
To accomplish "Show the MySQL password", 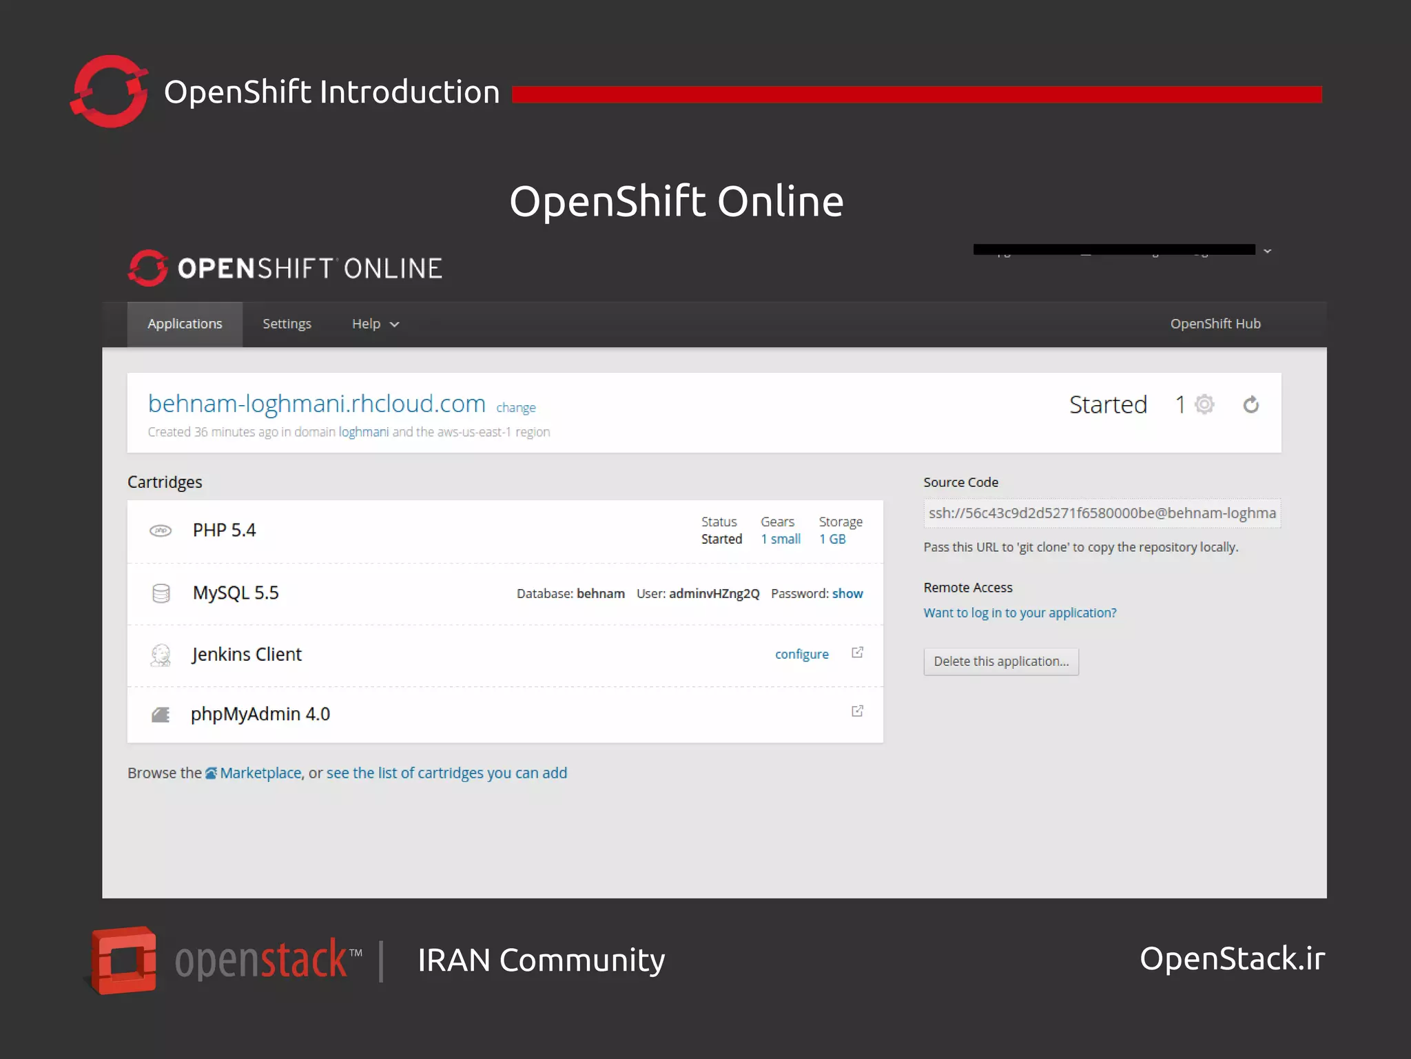I will (x=847, y=593).
